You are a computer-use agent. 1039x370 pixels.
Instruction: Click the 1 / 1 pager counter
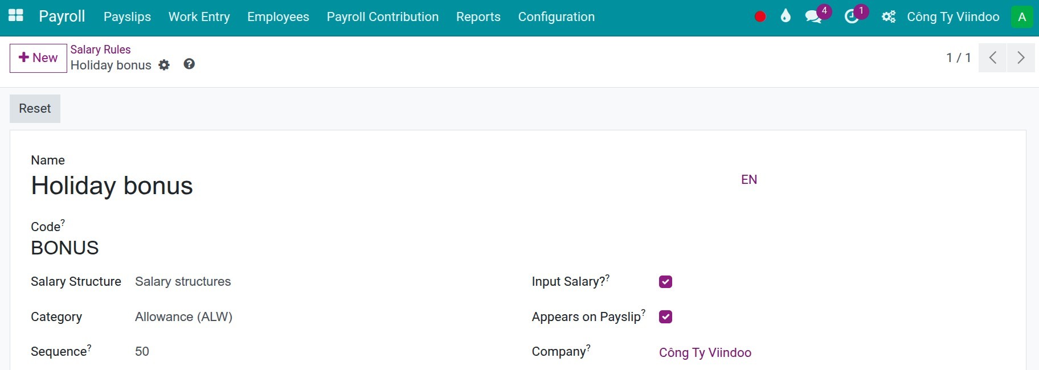click(x=959, y=57)
